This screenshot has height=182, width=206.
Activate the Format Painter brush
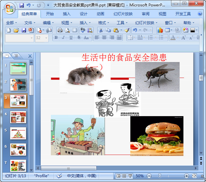point(127,30)
